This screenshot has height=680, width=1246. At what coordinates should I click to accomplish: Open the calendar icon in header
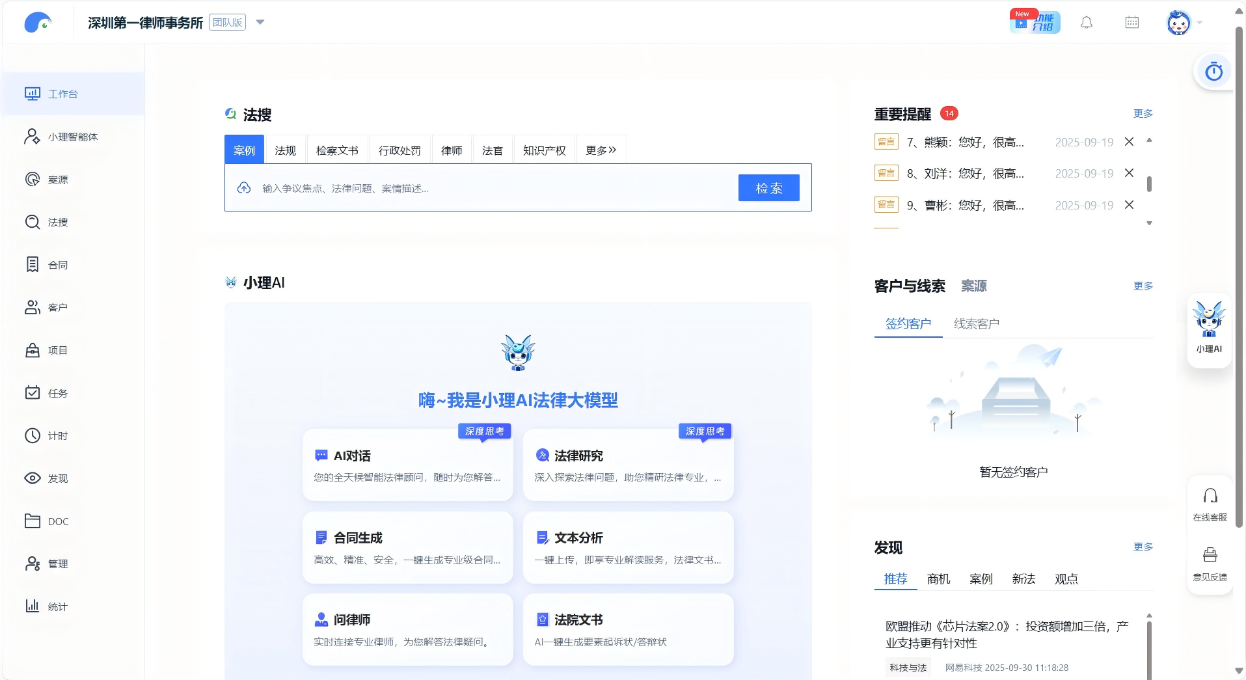click(1131, 23)
